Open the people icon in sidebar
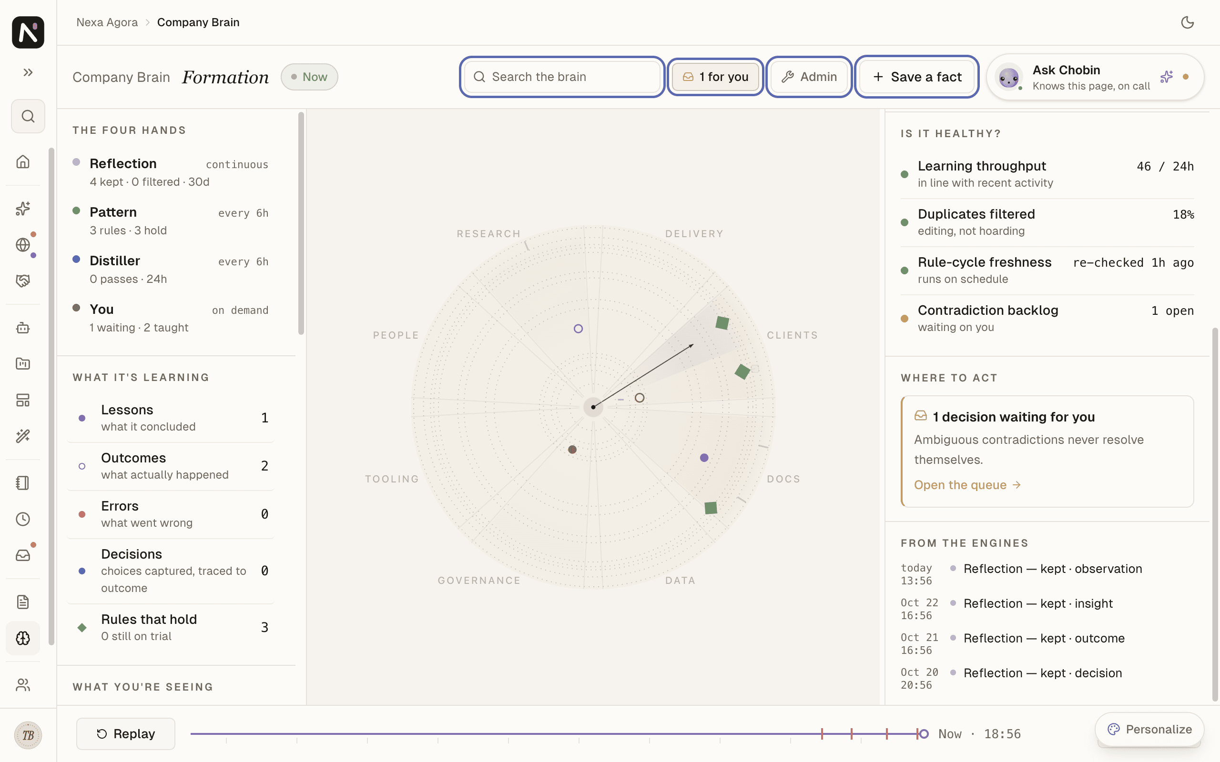Viewport: 1220px width, 762px height. click(23, 685)
